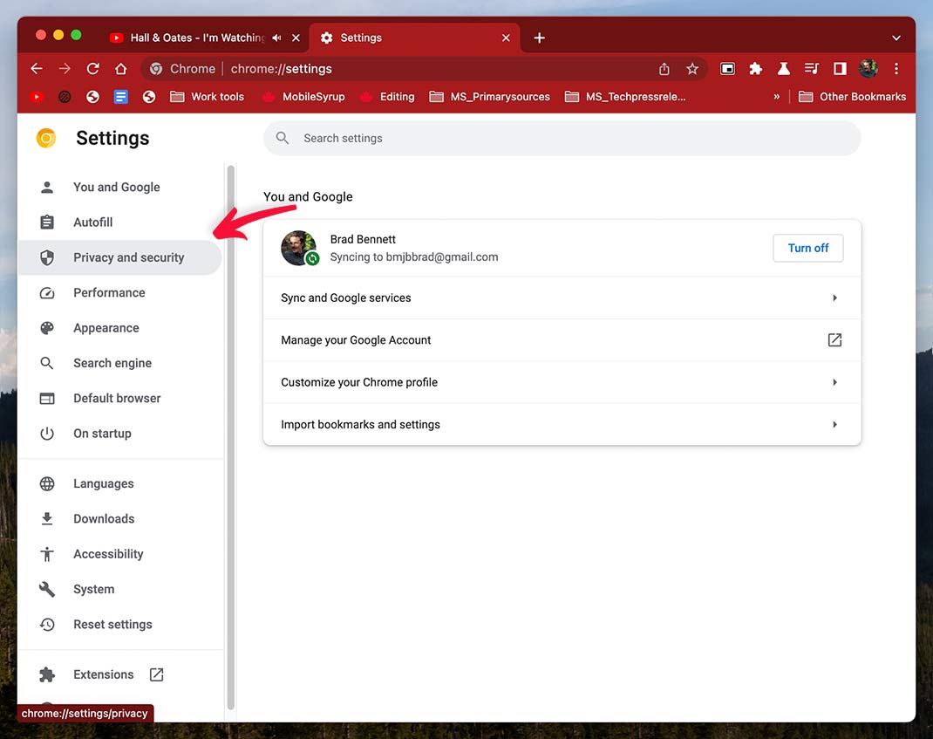This screenshot has width=933, height=739.
Task: Click the home button icon
Action: coord(121,69)
